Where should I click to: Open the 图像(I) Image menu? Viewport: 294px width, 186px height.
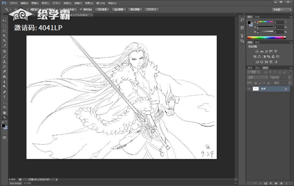[35, 3]
